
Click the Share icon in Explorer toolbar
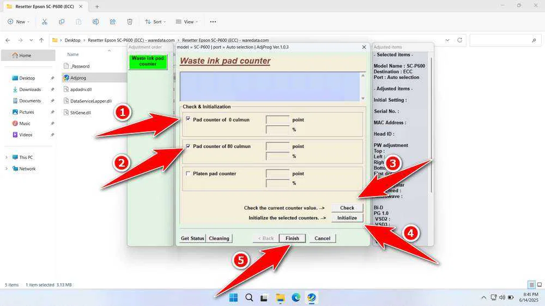pos(113,22)
